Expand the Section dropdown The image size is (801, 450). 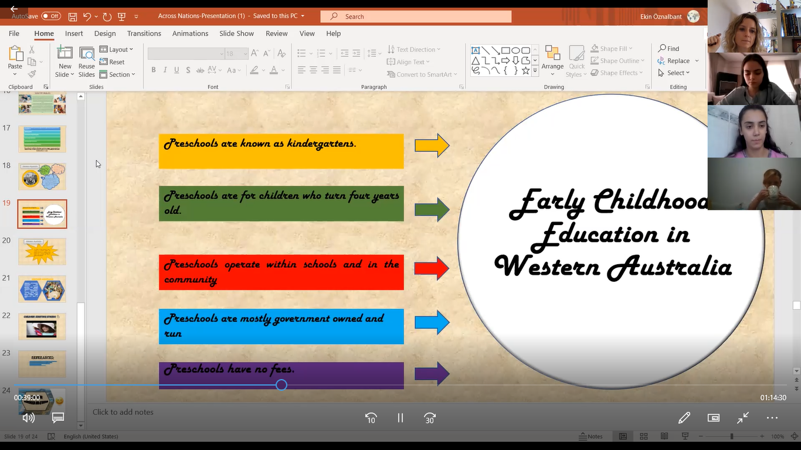tap(117, 74)
